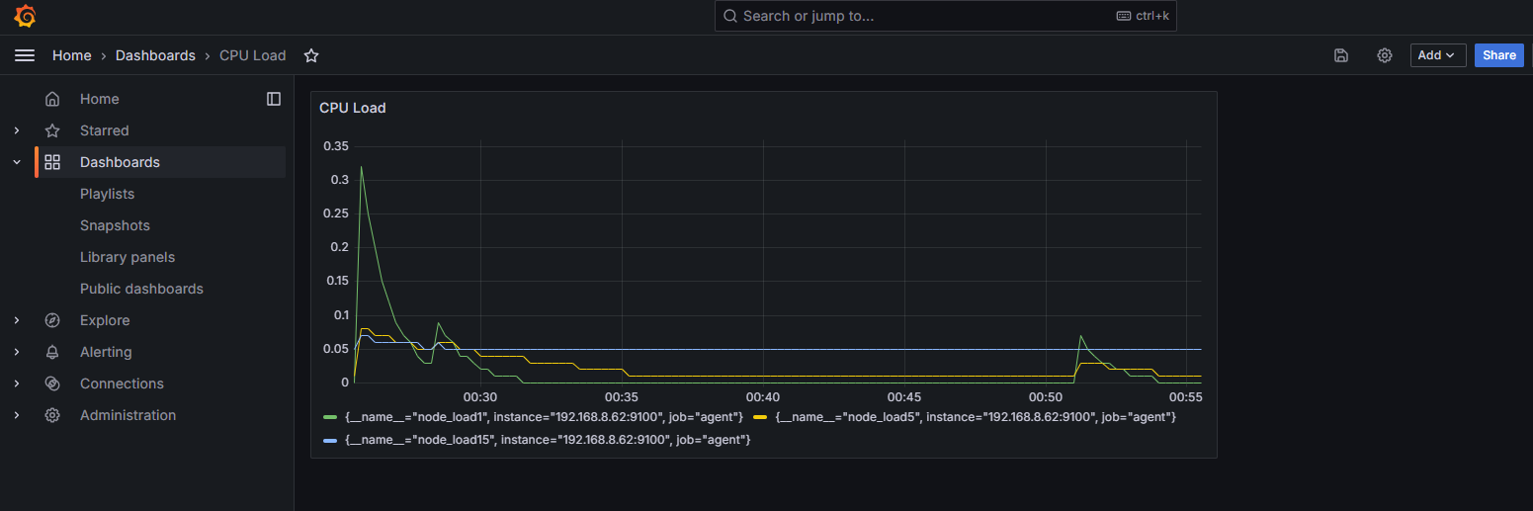Open Snapshots in the sidebar

[115, 225]
